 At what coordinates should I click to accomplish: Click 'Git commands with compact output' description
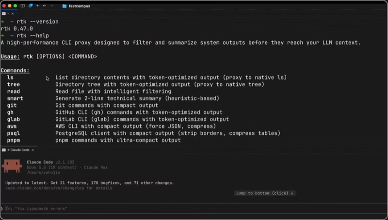[107, 105]
